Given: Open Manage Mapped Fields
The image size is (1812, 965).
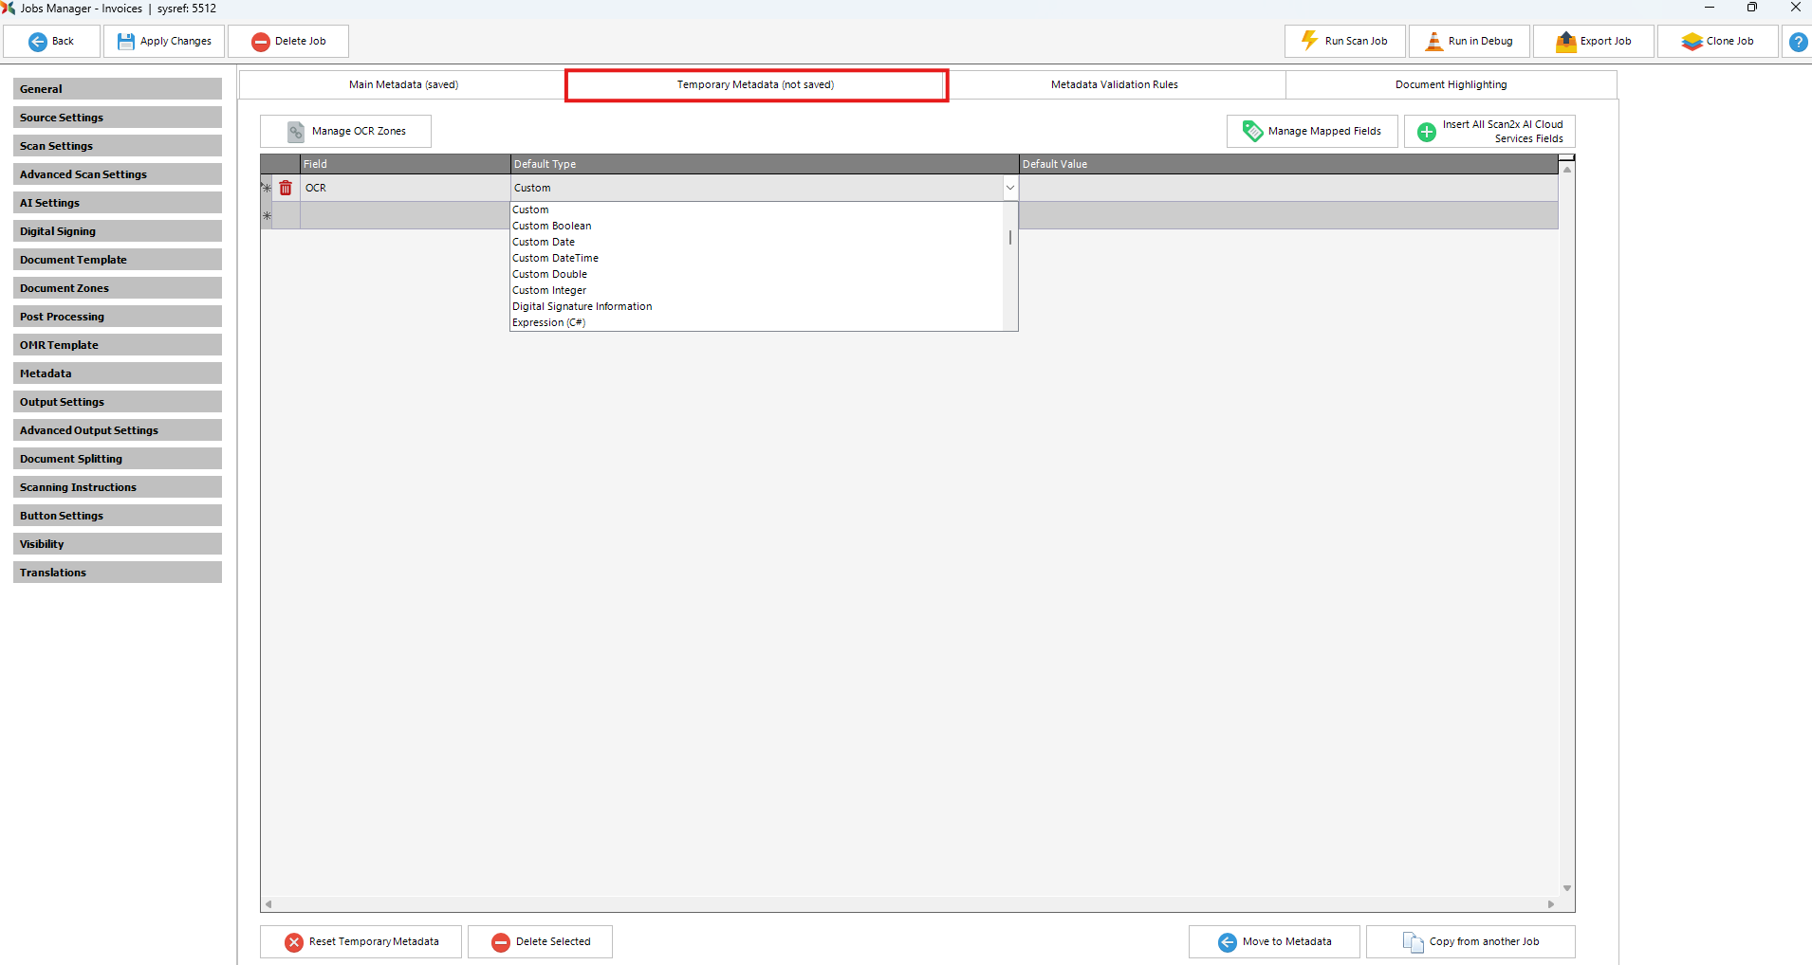Looking at the screenshot, I should pyautogui.click(x=1311, y=131).
